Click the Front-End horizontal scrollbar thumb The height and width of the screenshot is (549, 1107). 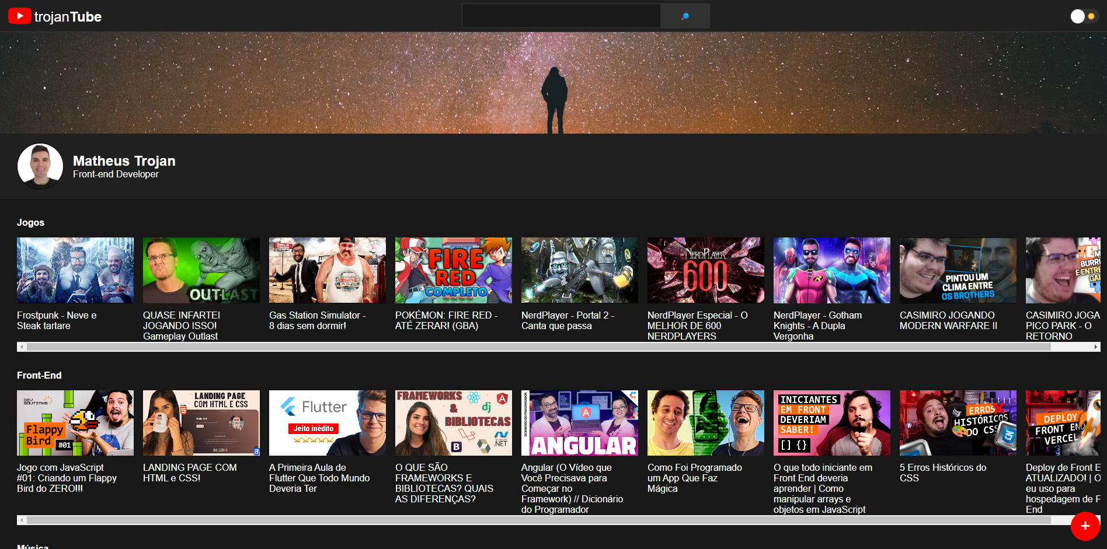(x=539, y=519)
